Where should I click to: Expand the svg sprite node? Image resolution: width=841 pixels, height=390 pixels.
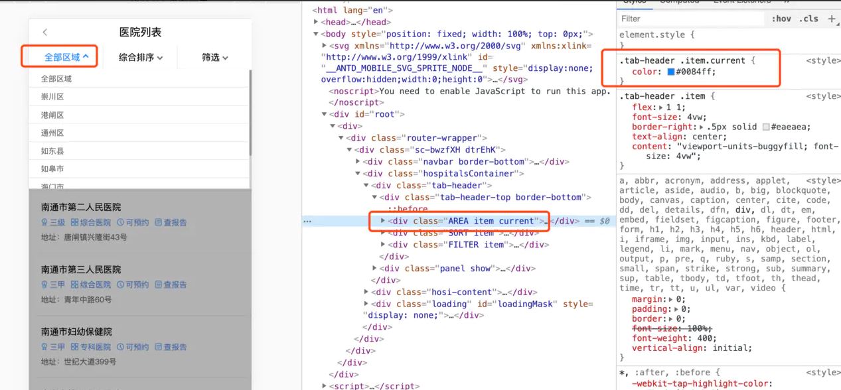pos(324,46)
